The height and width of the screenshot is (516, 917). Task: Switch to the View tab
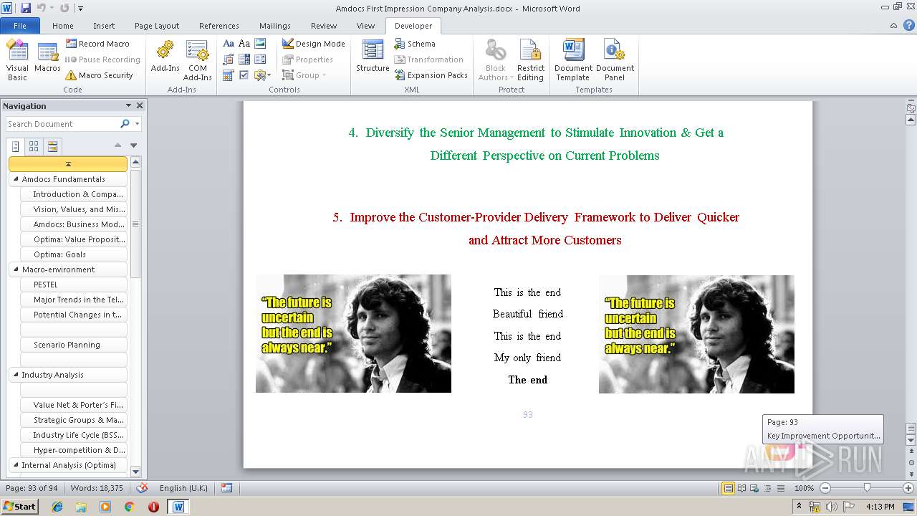click(x=365, y=26)
